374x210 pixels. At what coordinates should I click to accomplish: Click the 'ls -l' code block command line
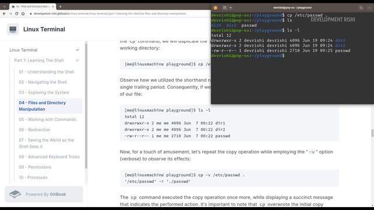(x=168, y=110)
